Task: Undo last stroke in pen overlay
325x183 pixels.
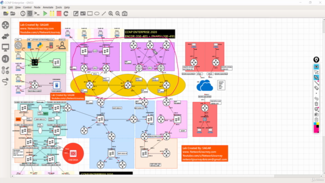Action: pyautogui.click(x=316, y=98)
